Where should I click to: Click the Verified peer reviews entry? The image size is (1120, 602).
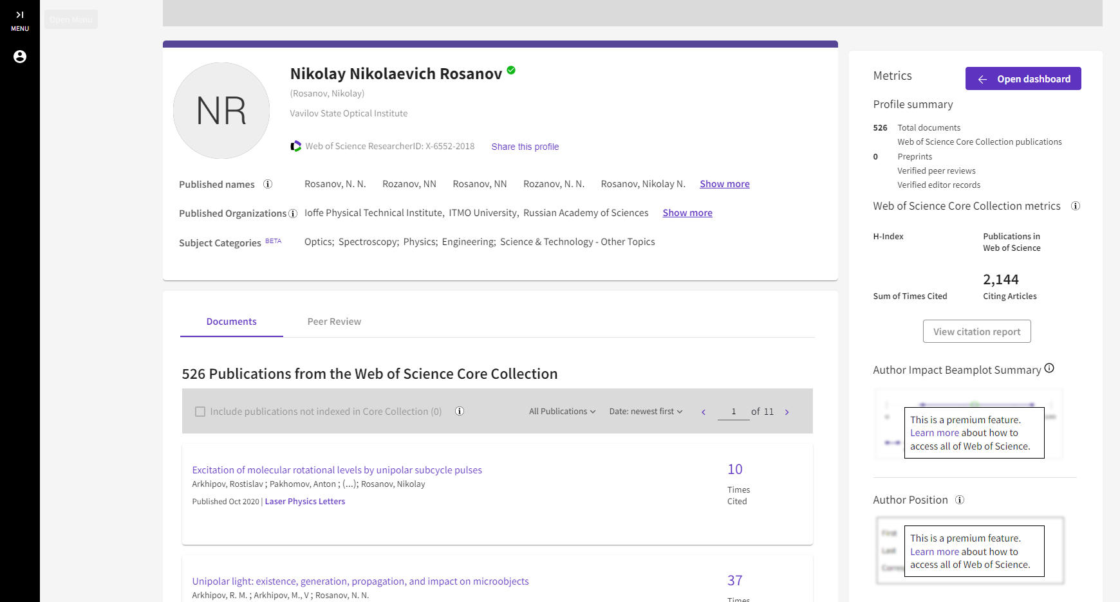[x=937, y=171]
